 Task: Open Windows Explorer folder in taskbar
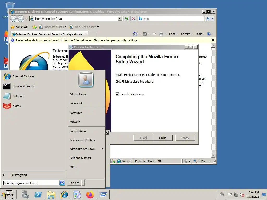pos(51,194)
